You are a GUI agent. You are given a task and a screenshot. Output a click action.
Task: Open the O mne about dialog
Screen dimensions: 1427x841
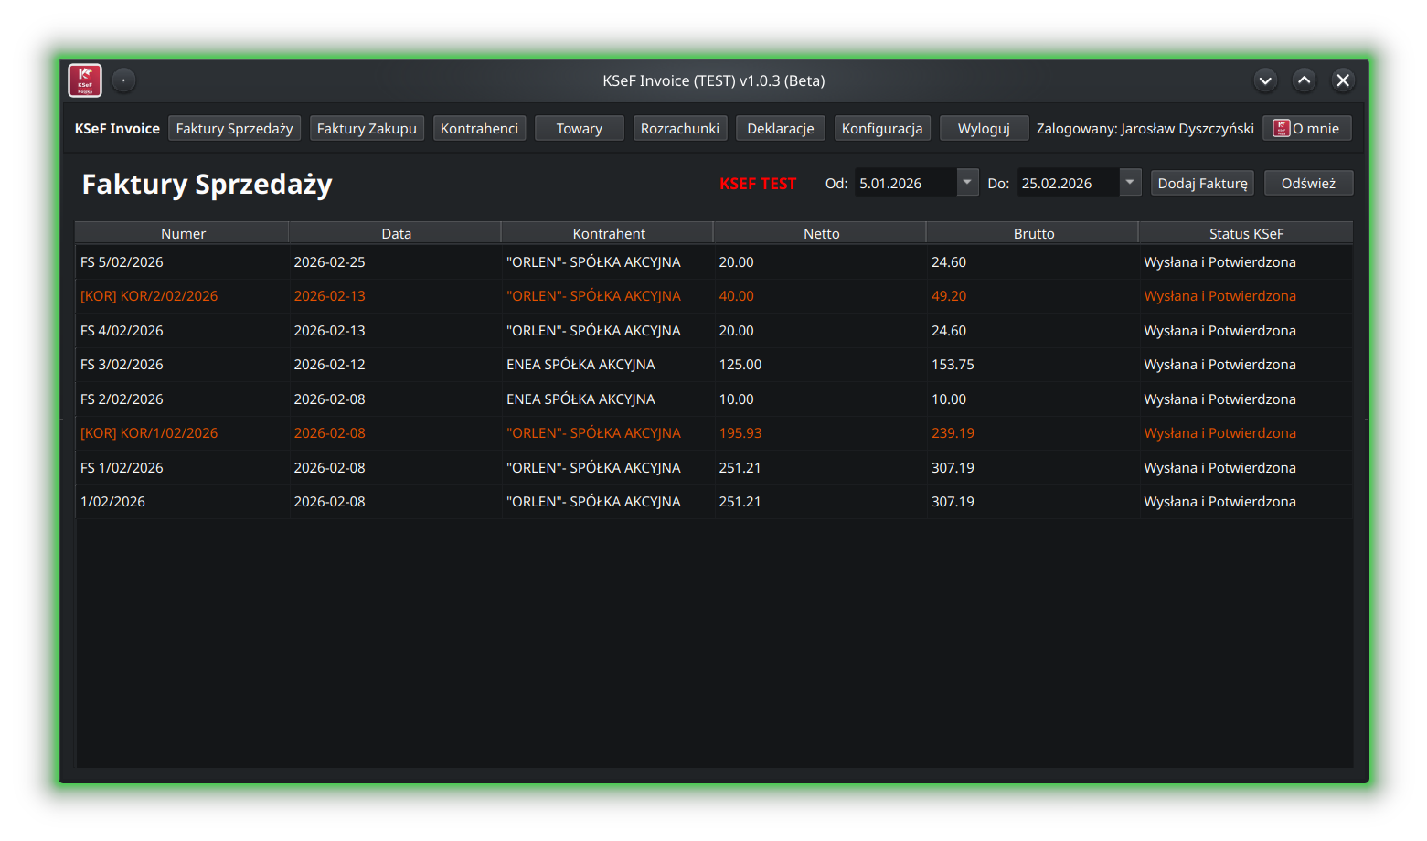tap(1306, 129)
